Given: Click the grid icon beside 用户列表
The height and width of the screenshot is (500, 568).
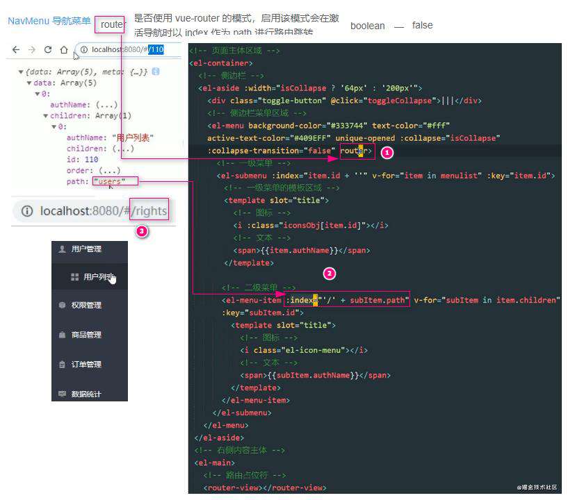Looking at the screenshot, I should point(74,277).
